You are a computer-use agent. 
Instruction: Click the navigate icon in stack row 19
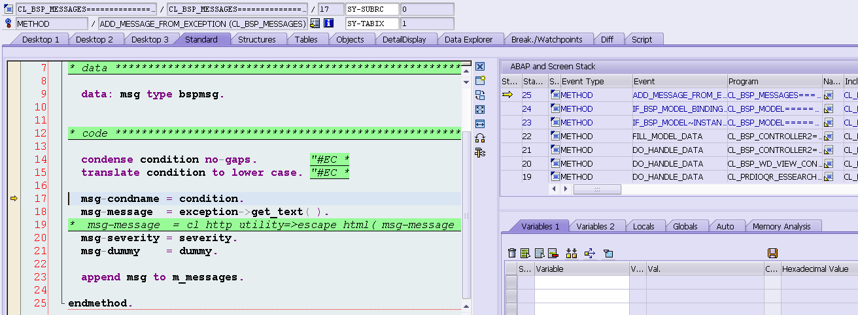pos(829,177)
